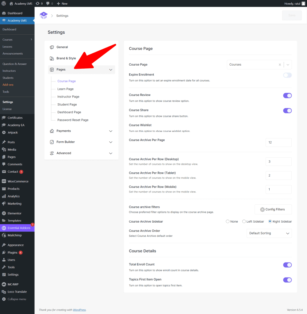Disable the Course Review toggle
This screenshot has width=307, height=314.
287,95
